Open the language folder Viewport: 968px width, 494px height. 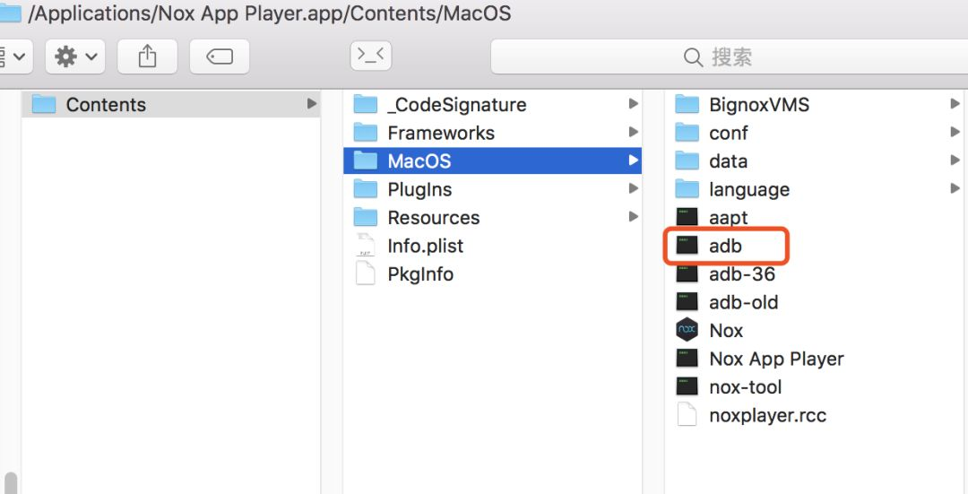pyautogui.click(x=748, y=189)
